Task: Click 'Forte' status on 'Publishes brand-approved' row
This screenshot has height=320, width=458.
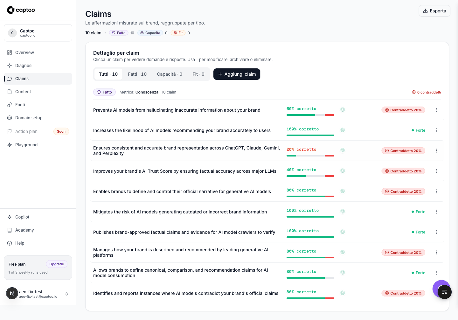Action: [x=418, y=232]
